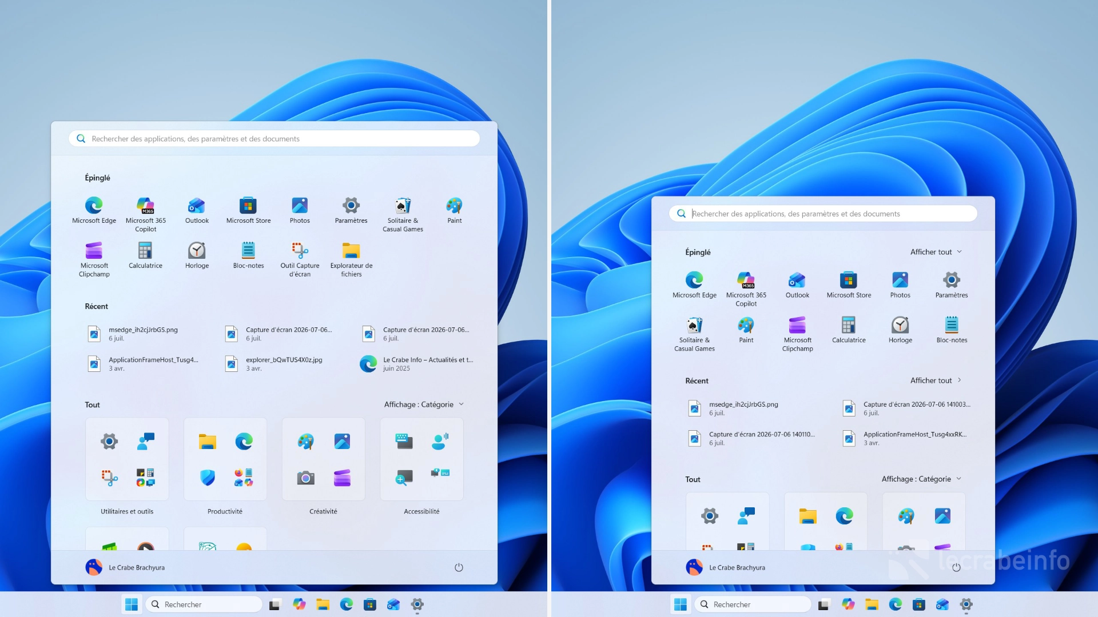
Task: Start Solitaire & Casual Games in right Start menu
Action: point(694,334)
